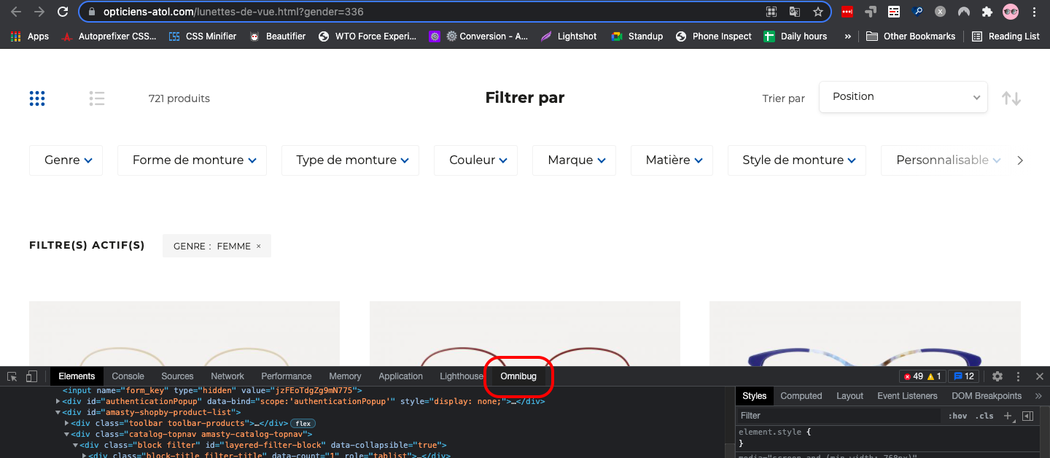Remove the active Femme genre filter
Screen dimensions: 1050x458
[x=258, y=247]
